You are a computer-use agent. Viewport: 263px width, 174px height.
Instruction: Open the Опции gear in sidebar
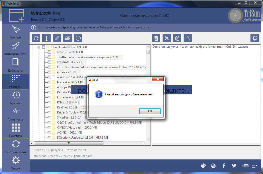[16, 163]
